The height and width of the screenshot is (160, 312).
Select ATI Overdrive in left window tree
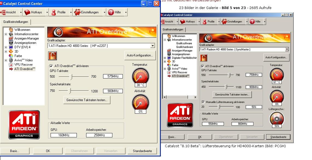[x=25, y=69]
